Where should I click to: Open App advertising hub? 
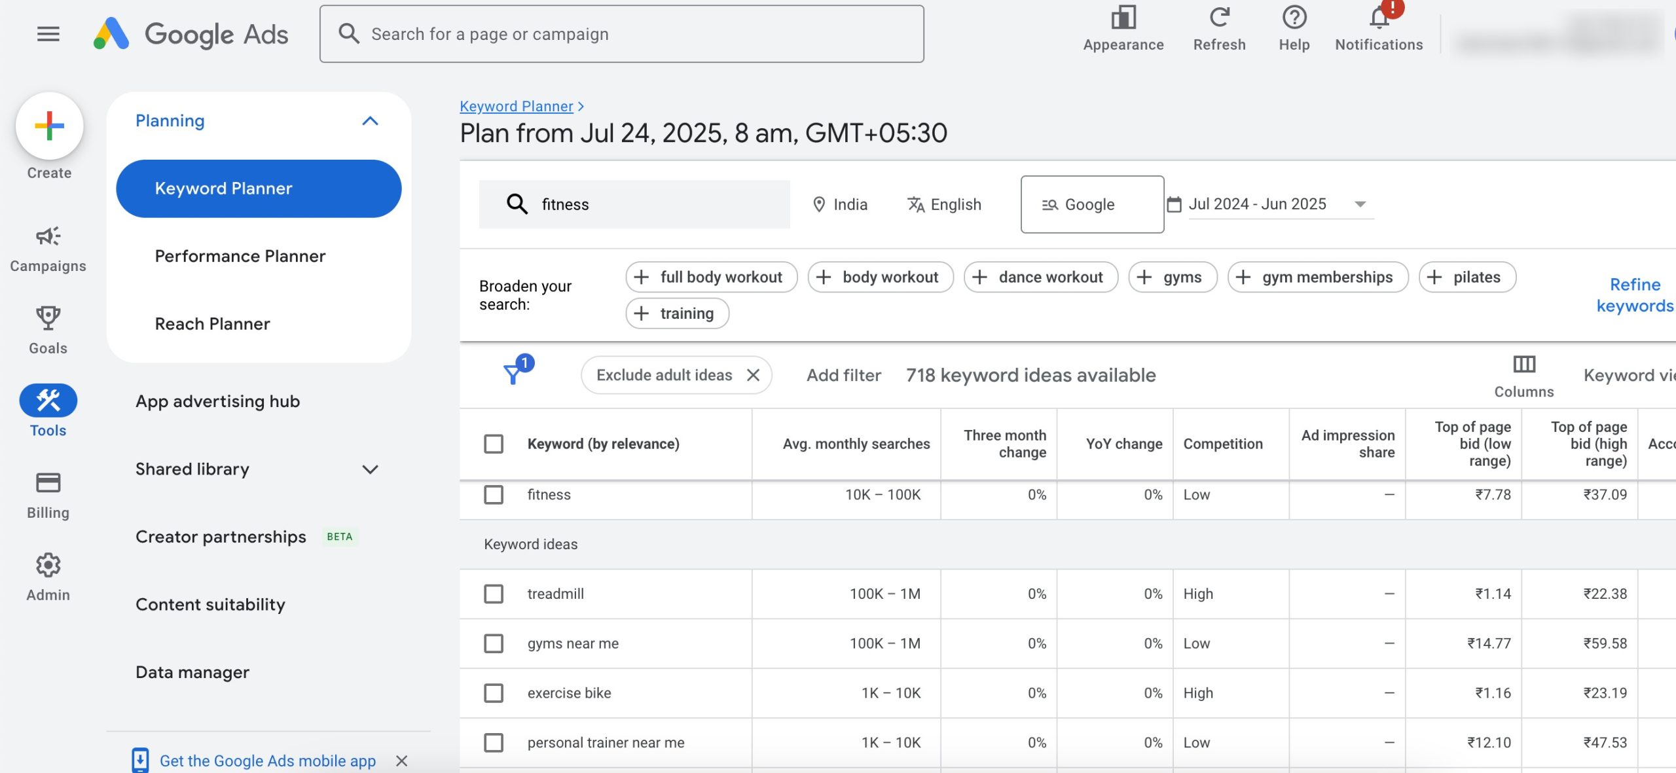point(217,401)
